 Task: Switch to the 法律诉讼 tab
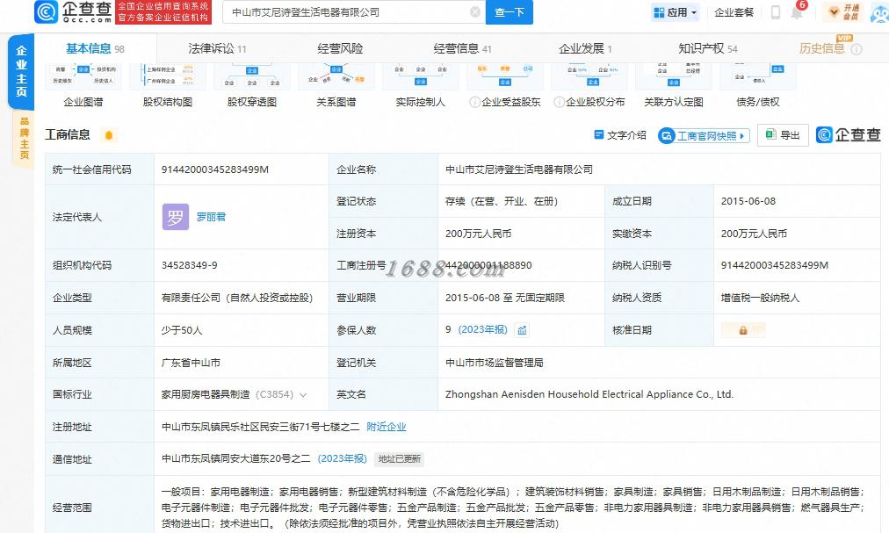[x=217, y=49]
